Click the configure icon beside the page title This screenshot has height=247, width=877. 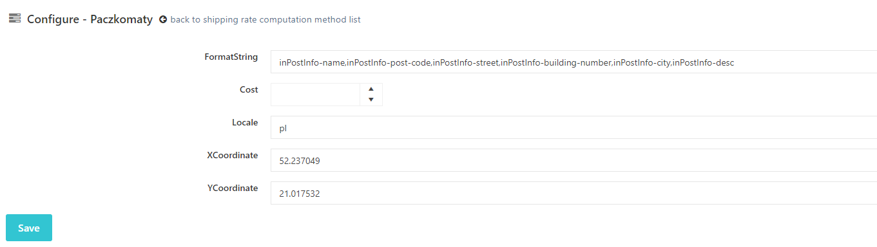point(15,19)
